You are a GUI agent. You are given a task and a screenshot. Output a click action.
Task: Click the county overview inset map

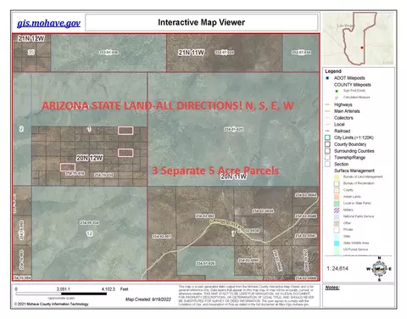pos(359,39)
